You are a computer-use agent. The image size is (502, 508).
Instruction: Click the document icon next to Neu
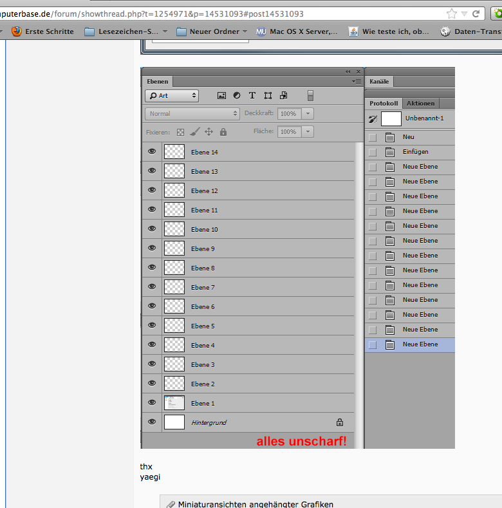click(x=390, y=137)
